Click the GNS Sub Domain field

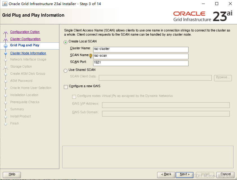pyautogui.click(x=166, y=114)
